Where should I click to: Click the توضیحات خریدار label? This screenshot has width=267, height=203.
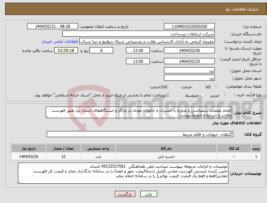click(246, 173)
